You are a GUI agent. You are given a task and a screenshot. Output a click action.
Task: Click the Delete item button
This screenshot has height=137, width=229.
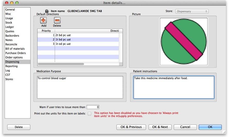pyautogui.click(x=19, y=127)
